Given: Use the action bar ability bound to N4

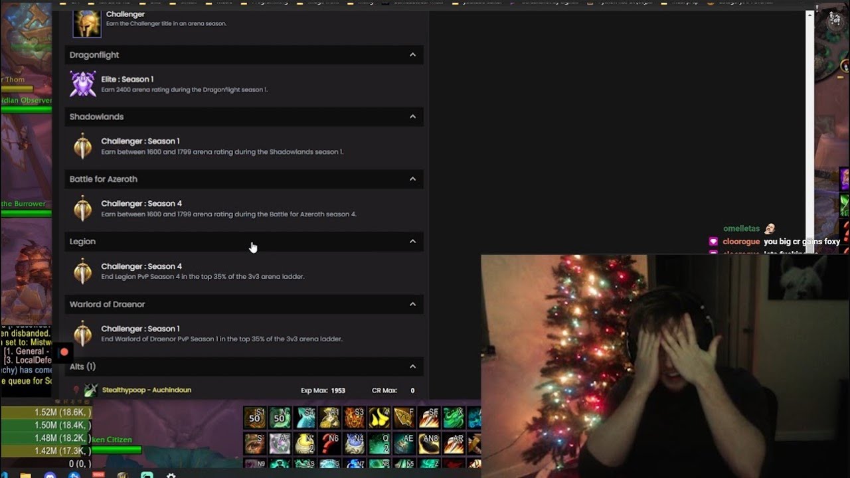Looking at the screenshot, I should click(354, 443).
